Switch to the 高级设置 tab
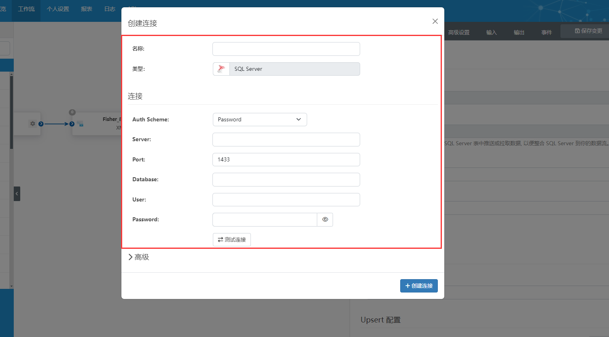 pyautogui.click(x=458, y=32)
